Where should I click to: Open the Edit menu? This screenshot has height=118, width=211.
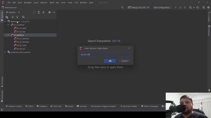point(14,3)
